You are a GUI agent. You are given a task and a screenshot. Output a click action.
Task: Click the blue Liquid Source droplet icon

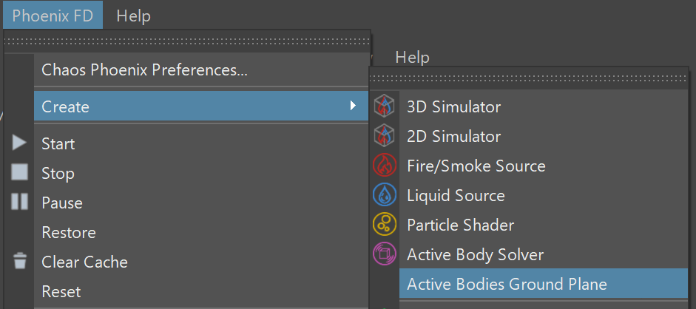[x=384, y=195]
